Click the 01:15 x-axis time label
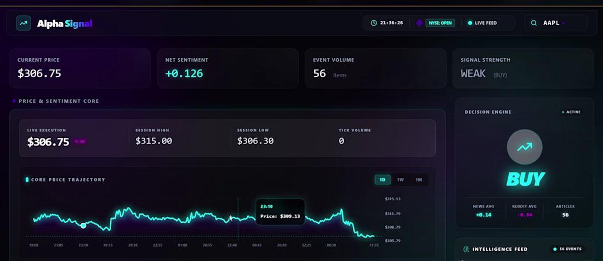Viewport: 603px width, 261px height. [x=108, y=245]
